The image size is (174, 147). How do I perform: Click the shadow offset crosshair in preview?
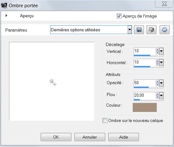[53, 83]
